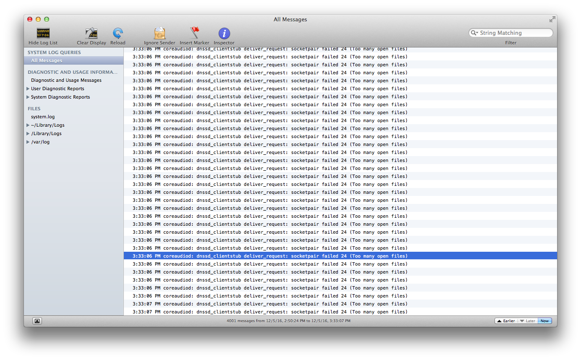The height and width of the screenshot is (360, 581).
Task: Select All Messages in the sidebar
Action: pyautogui.click(x=74, y=60)
